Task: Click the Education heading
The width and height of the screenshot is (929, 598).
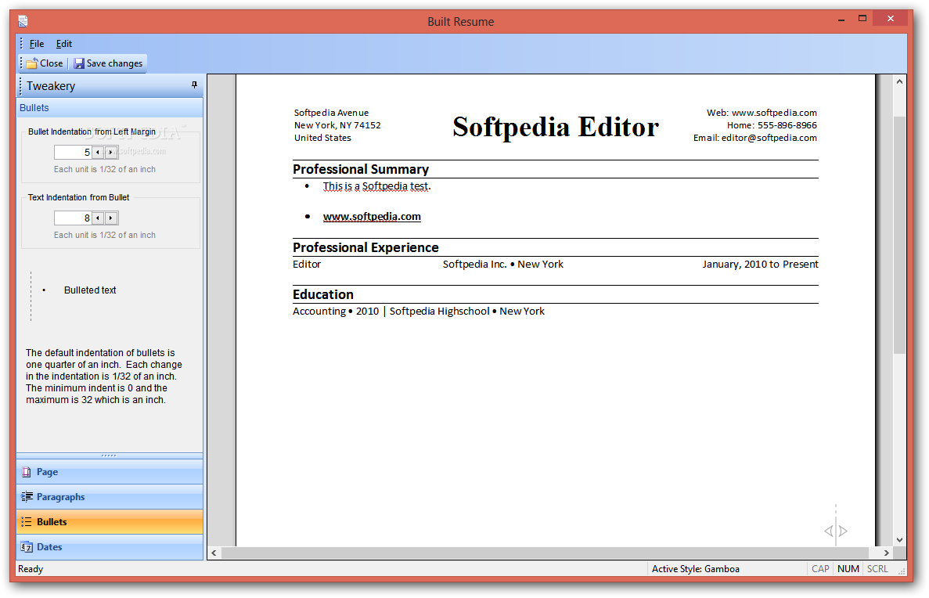Action: pyautogui.click(x=323, y=294)
